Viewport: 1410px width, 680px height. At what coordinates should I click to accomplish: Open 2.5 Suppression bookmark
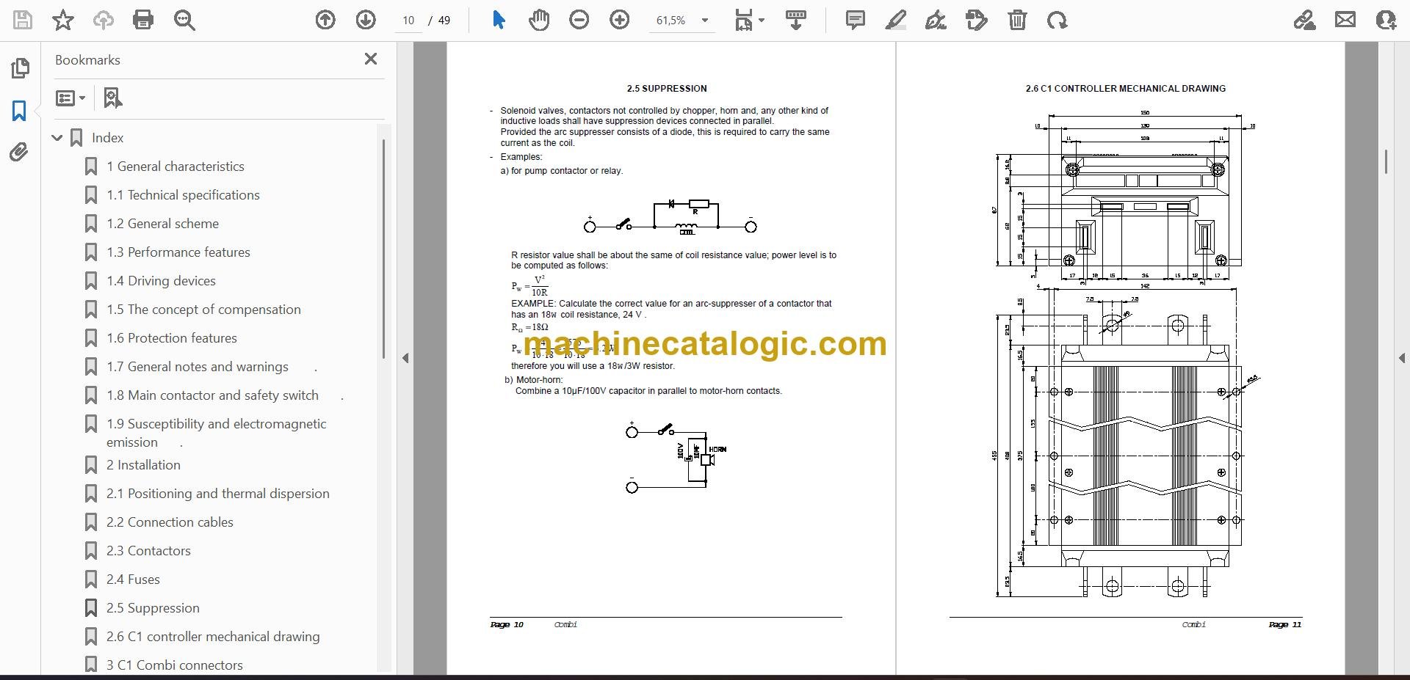153,608
